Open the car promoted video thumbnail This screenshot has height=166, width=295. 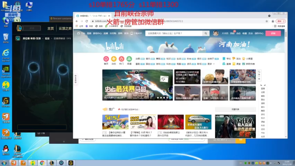click(x=198, y=122)
